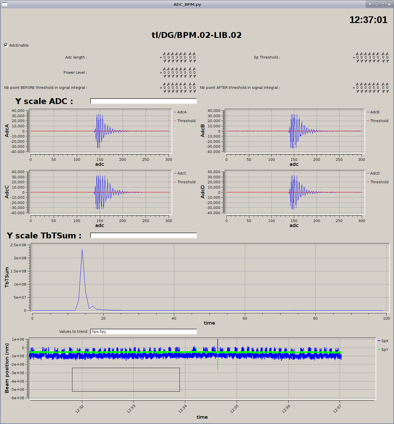
Task: Decrease the tens digit of Nb point BEFORE threshold
Action: (181, 92)
